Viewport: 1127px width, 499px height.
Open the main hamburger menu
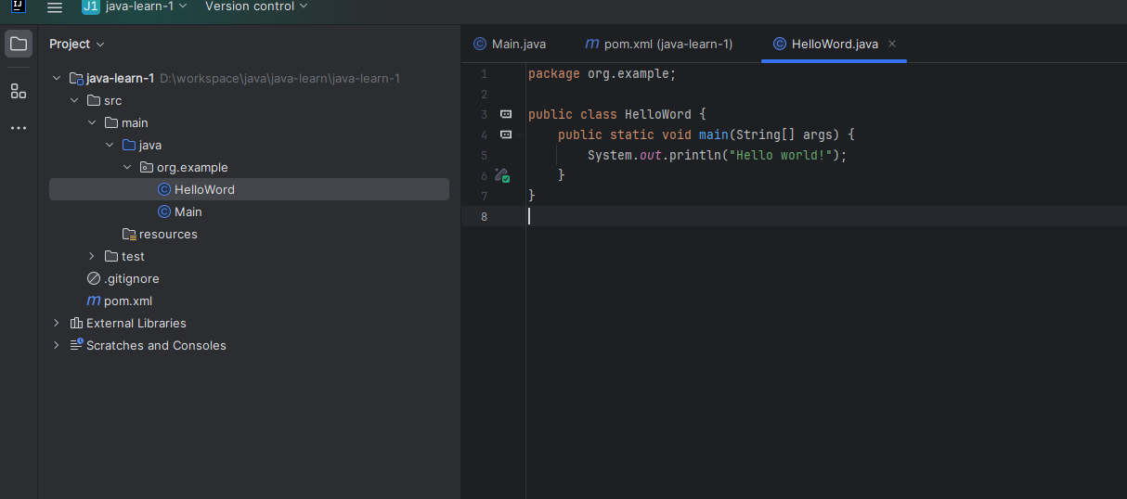point(55,7)
